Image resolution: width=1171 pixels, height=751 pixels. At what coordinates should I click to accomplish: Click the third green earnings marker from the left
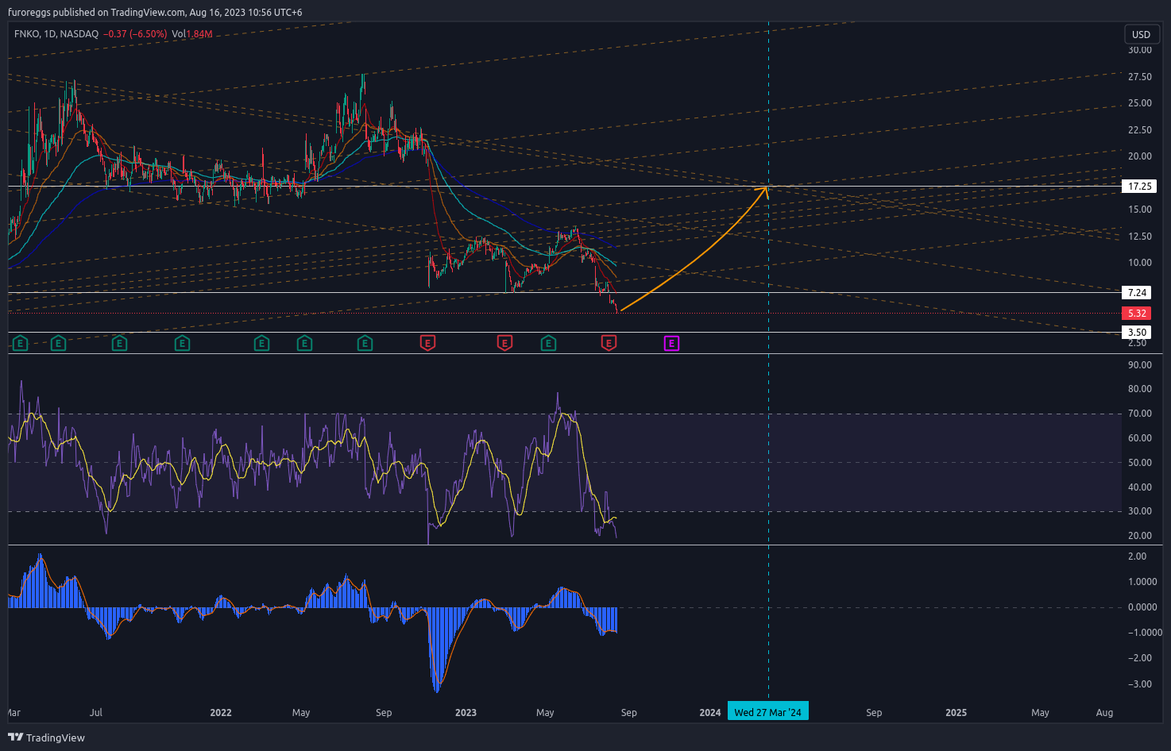(119, 344)
